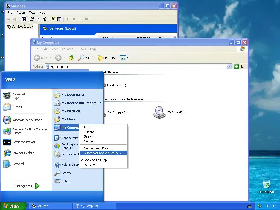Choose Rename in the context menu
The width and height of the screenshot is (280, 210).
click(103, 165)
